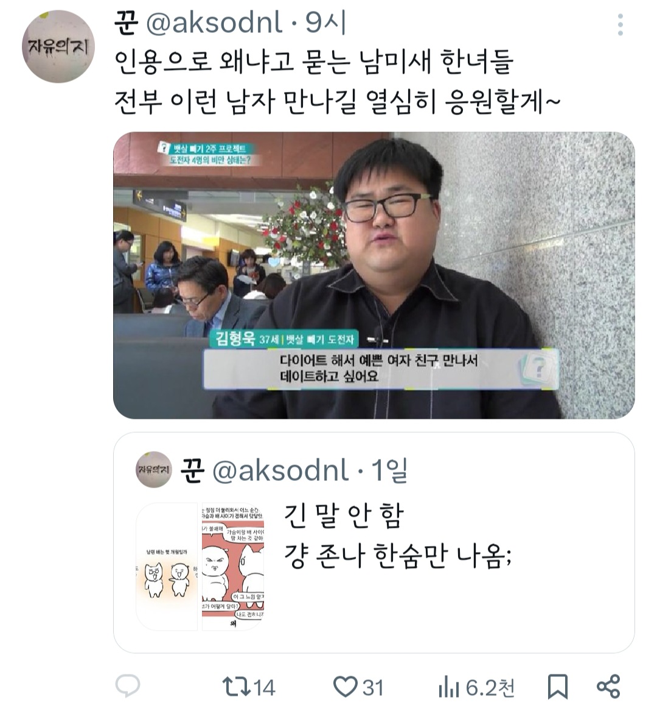Open the three-dot more options menu
657x711 pixels.
[x=620, y=24]
